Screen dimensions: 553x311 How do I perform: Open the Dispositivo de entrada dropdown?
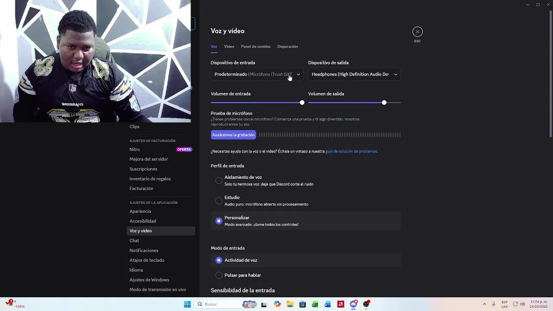[x=257, y=74]
